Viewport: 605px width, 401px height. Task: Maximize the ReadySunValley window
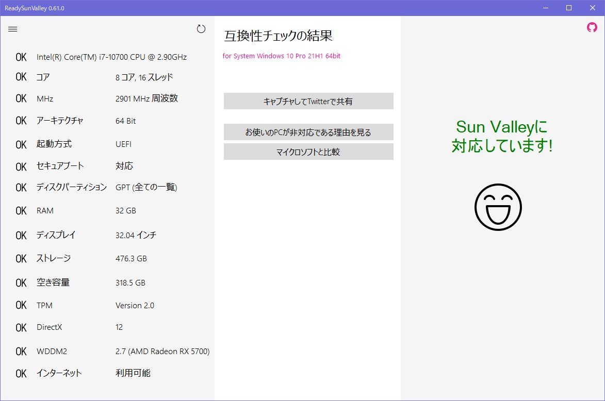tap(569, 8)
